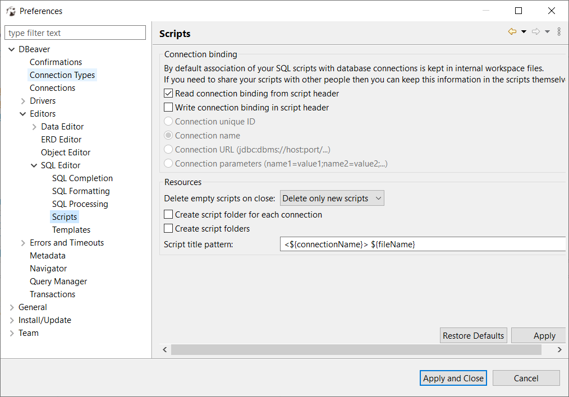
Task: Click the left arrow of the horizontal scrollbar
Action: pos(164,349)
